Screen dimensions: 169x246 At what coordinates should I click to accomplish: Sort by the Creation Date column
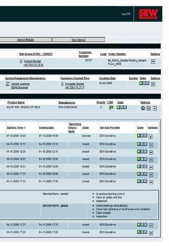pyautogui.click(x=107, y=78)
